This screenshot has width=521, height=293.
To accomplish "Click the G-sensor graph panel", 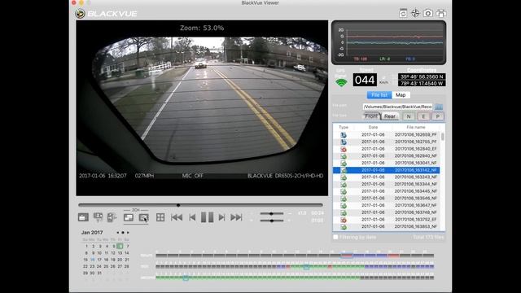I will 389,42.
